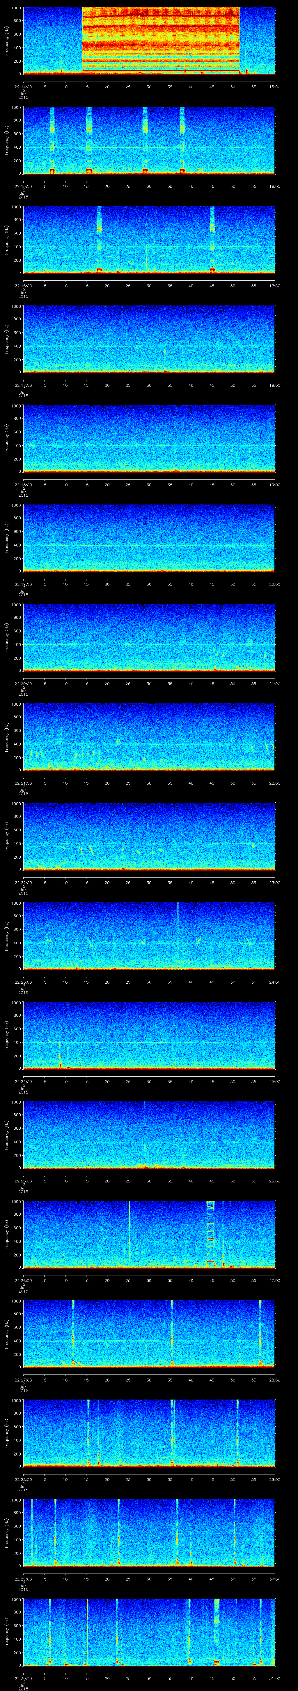This screenshot has height=1691, width=298.
Task: Click the 22:22:00 start time label
Action: (x=23, y=882)
